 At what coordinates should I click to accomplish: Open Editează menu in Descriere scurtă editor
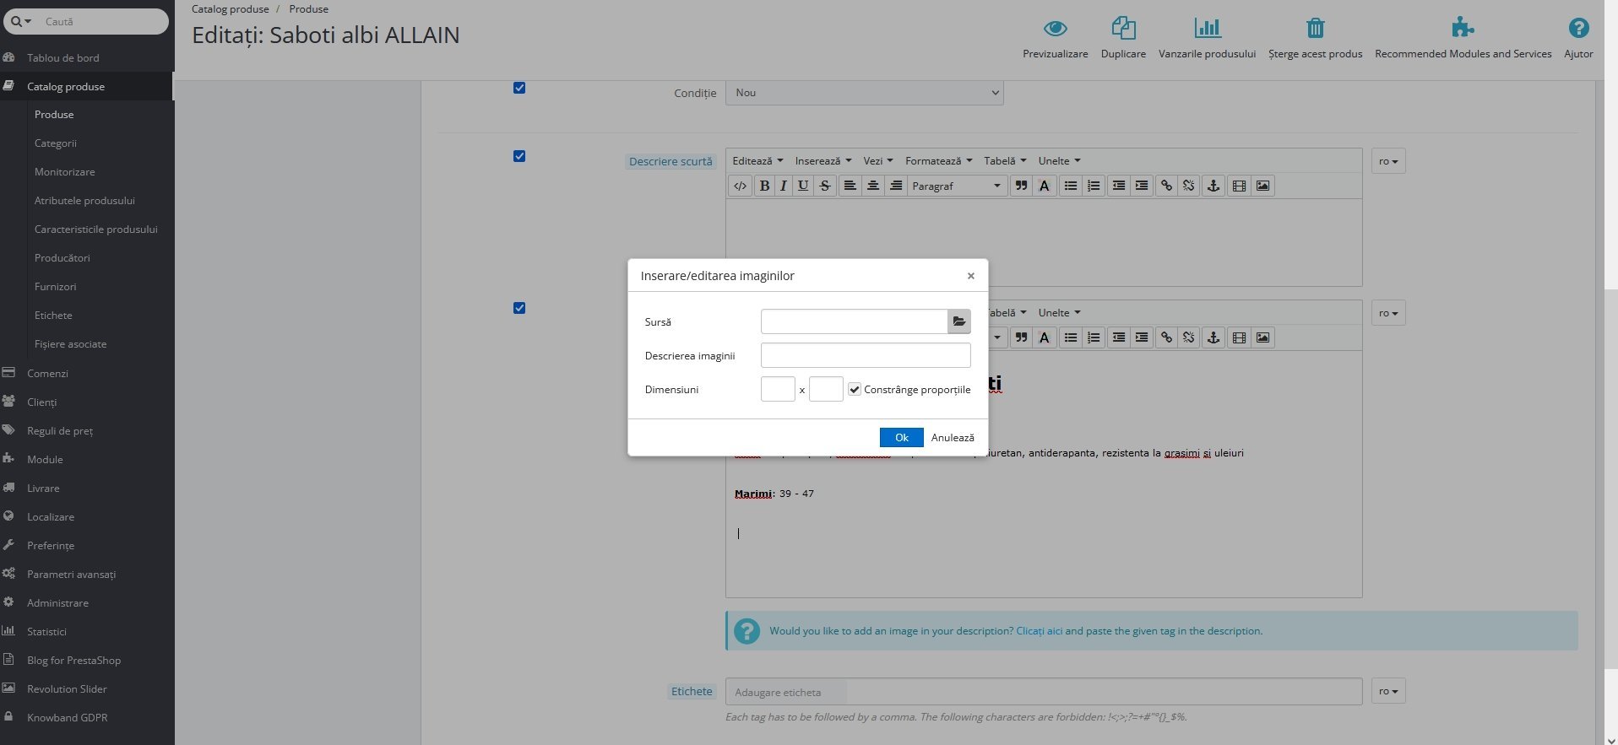pyautogui.click(x=757, y=160)
